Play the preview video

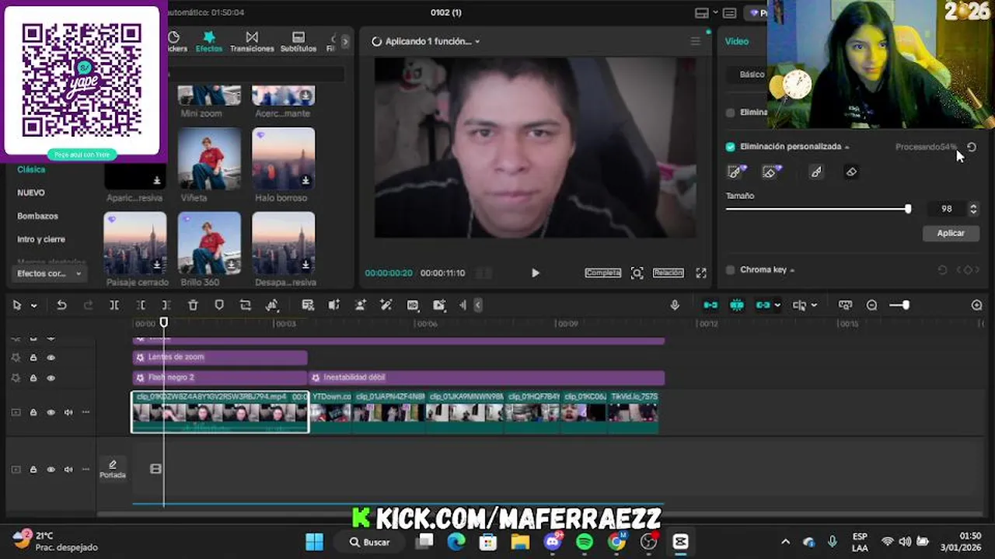coord(535,273)
